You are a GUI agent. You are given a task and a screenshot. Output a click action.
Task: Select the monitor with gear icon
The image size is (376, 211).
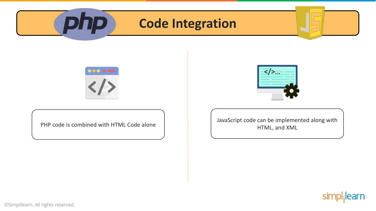[x=278, y=82]
